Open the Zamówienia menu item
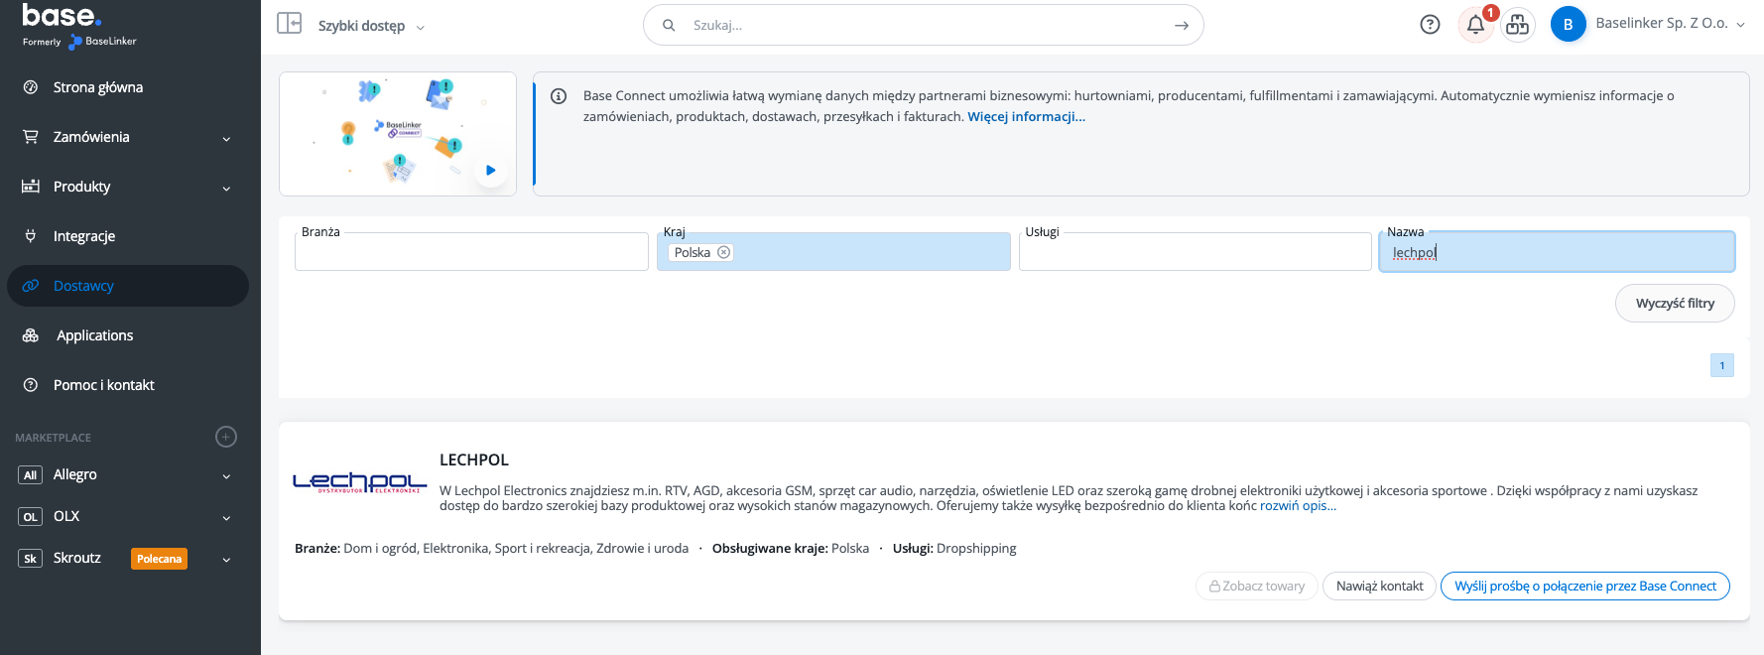Screen dimensions: 1764x655 coord(91,137)
